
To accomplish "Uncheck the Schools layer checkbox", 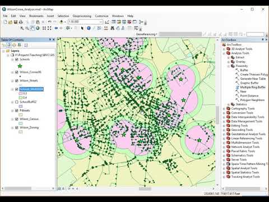I will [x=17, y=59].
